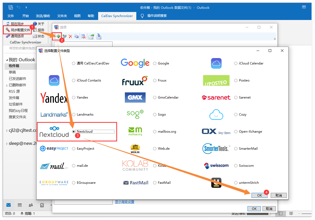Select the Google profile type radio
This screenshot has height=220, width=315.
155,63
